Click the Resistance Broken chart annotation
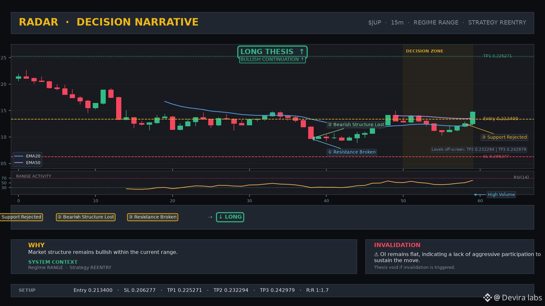 point(352,152)
